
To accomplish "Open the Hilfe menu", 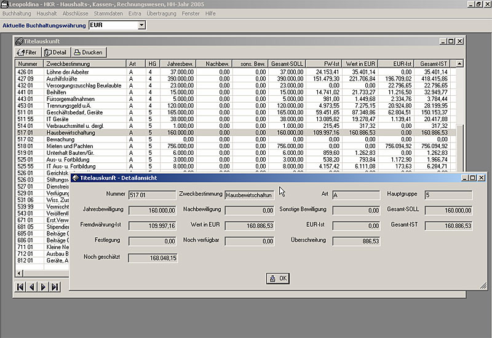I will [210, 14].
